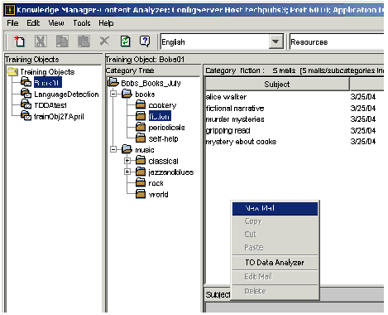Click the cookery folder icon

point(141,104)
